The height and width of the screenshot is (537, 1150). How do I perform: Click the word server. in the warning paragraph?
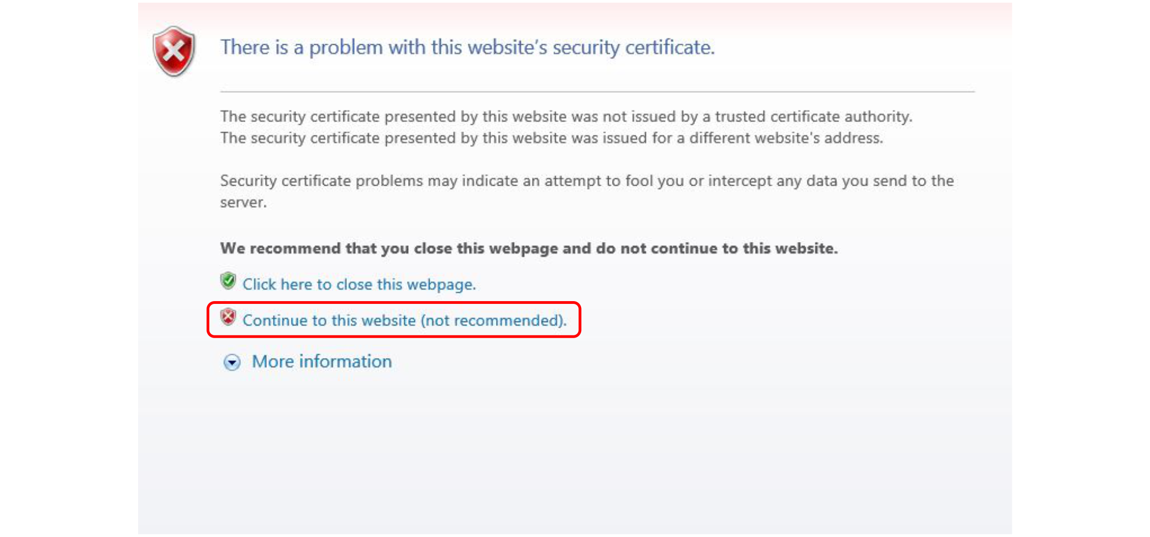[244, 202]
